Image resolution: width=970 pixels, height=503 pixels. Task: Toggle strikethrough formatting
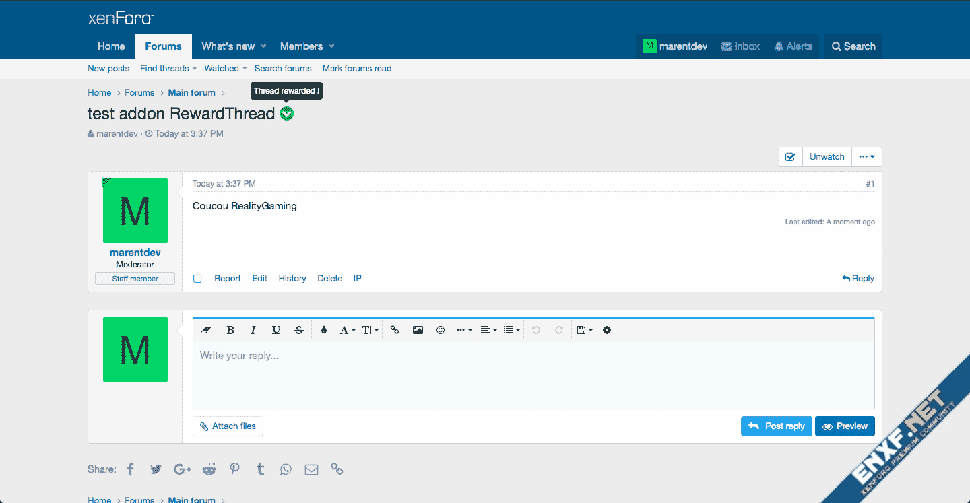(299, 330)
